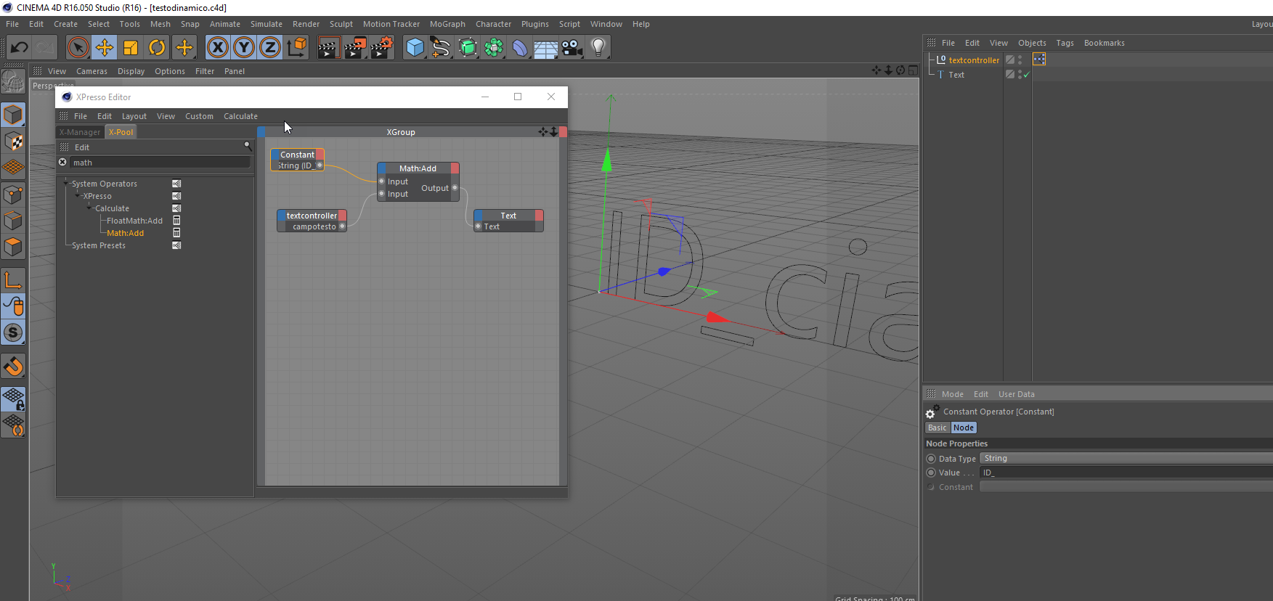This screenshot has height=601, width=1273.
Task: Toggle Text object enabled checkmark
Action: 1026,75
